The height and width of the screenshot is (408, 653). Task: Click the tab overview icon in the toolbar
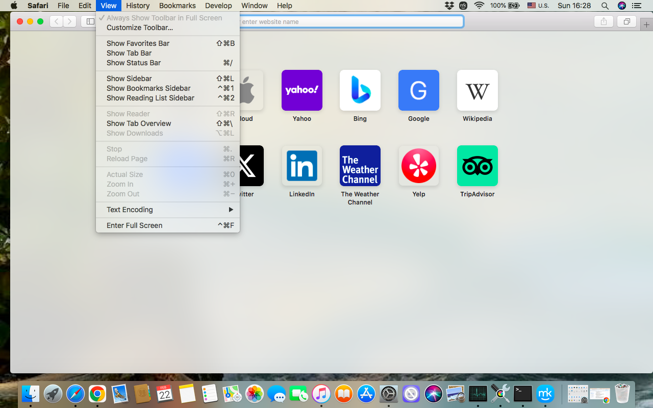pyautogui.click(x=626, y=21)
